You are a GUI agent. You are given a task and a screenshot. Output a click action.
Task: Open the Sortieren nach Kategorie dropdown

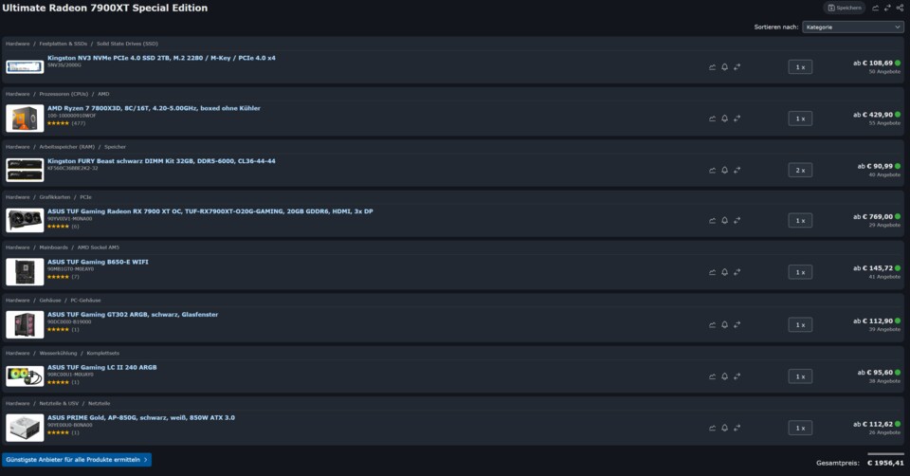coord(852,27)
